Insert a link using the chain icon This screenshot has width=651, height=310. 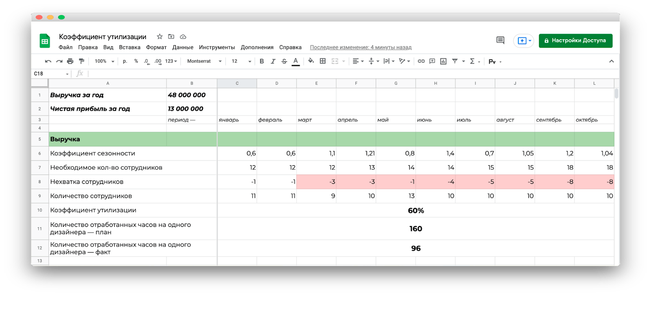[x=421, y=62]
